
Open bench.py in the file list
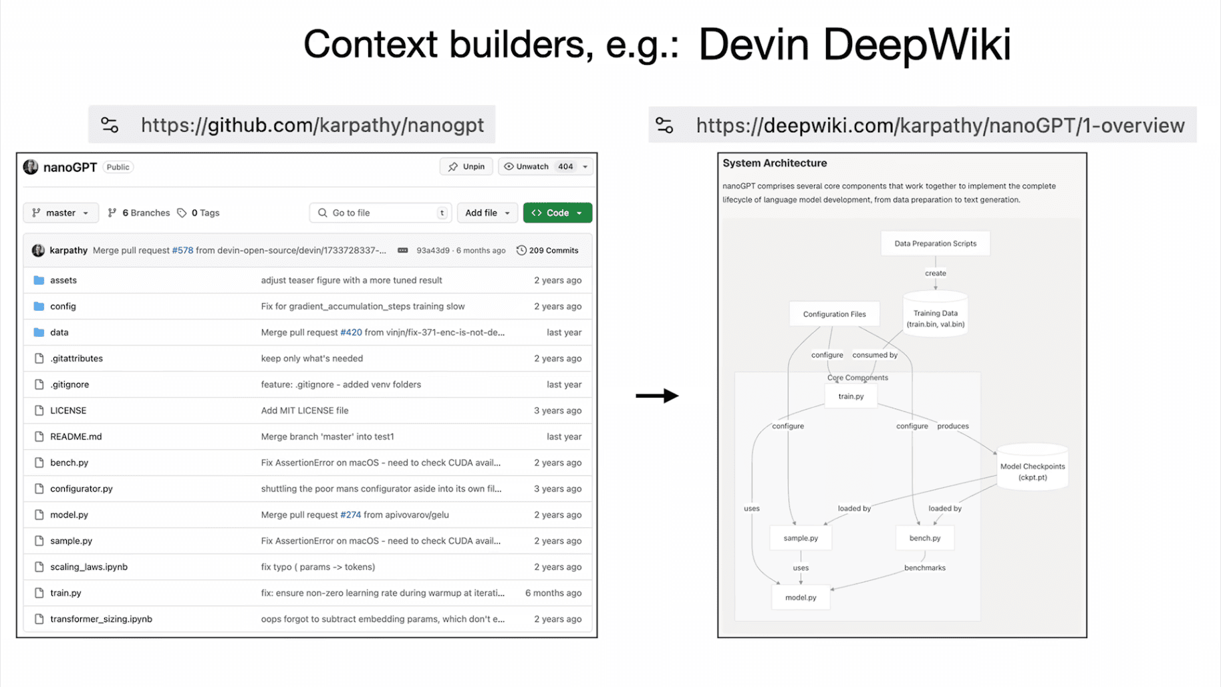(x=70, y=462)
